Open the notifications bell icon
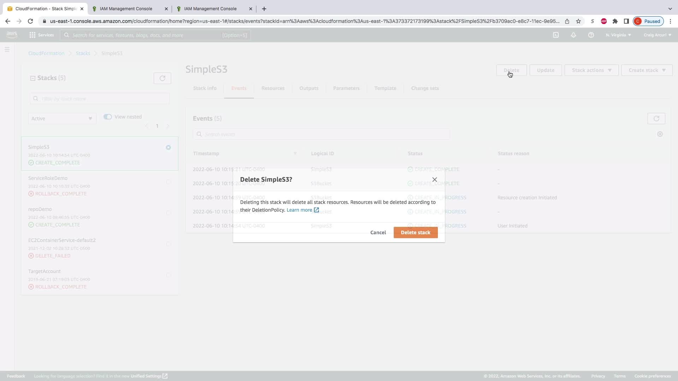The image size is (678, 381). (573, 35)
